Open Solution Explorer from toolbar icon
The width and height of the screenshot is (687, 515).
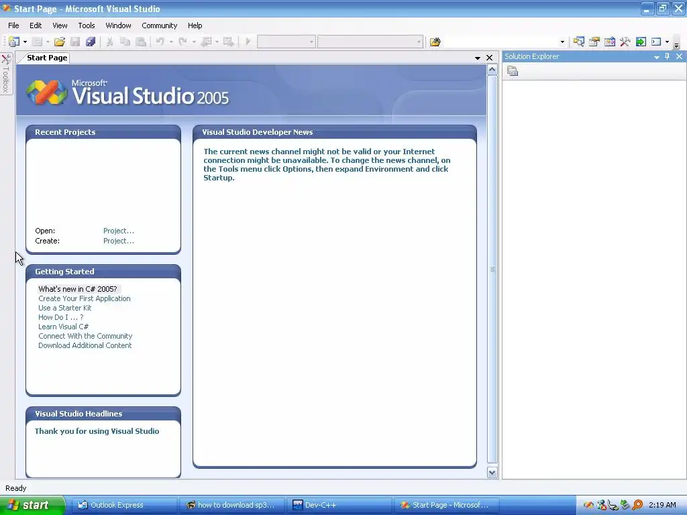pyautogui.click(x=579, y=42)
